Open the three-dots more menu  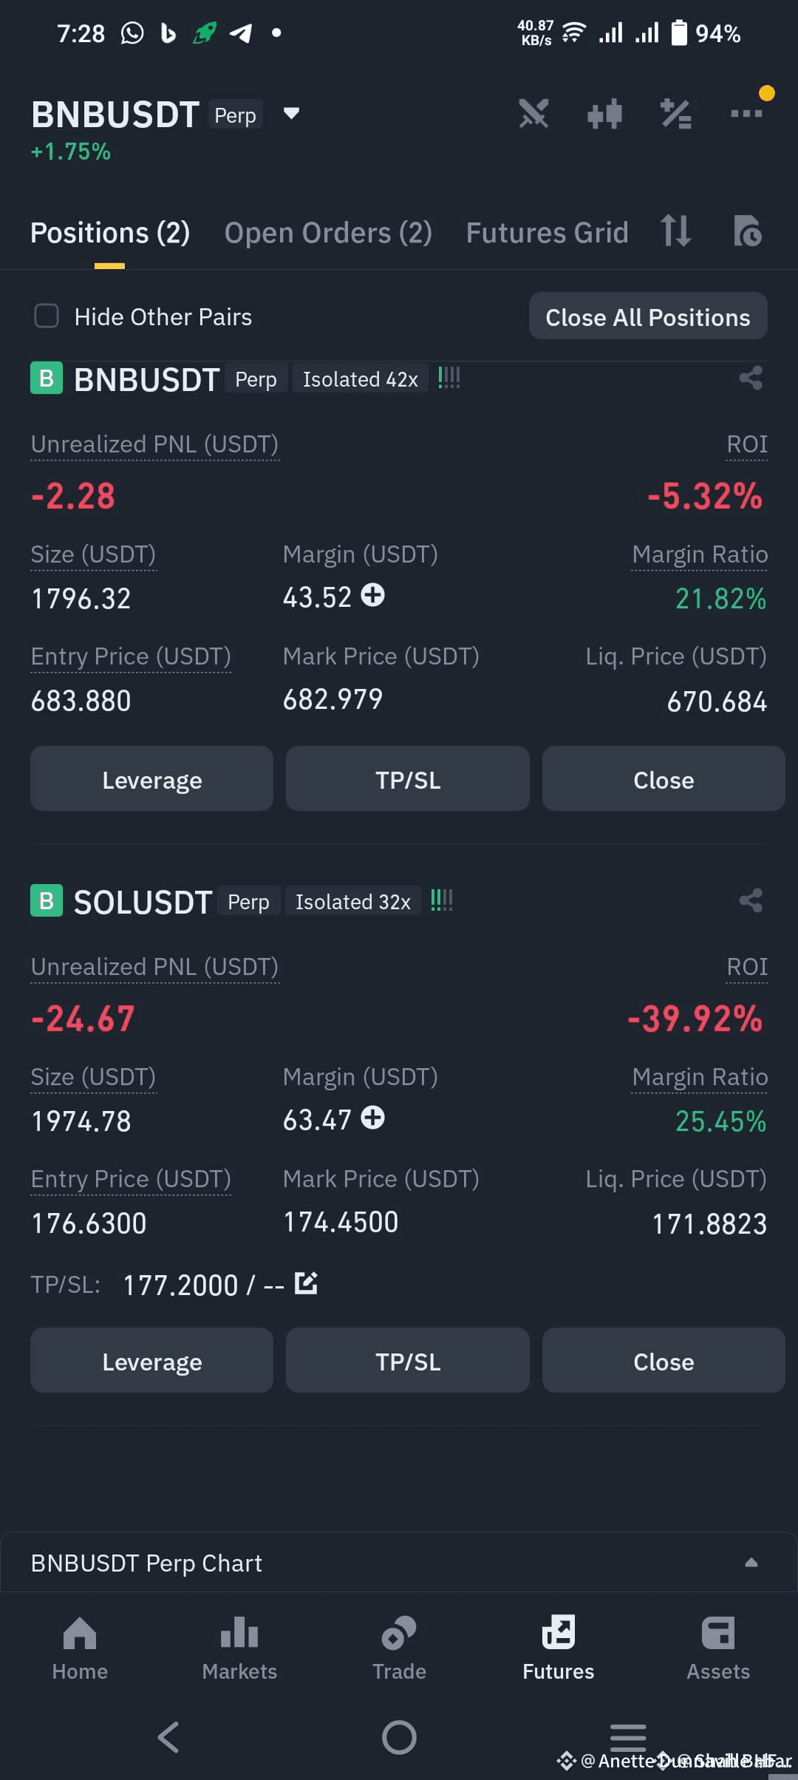(x=746, y=114)
